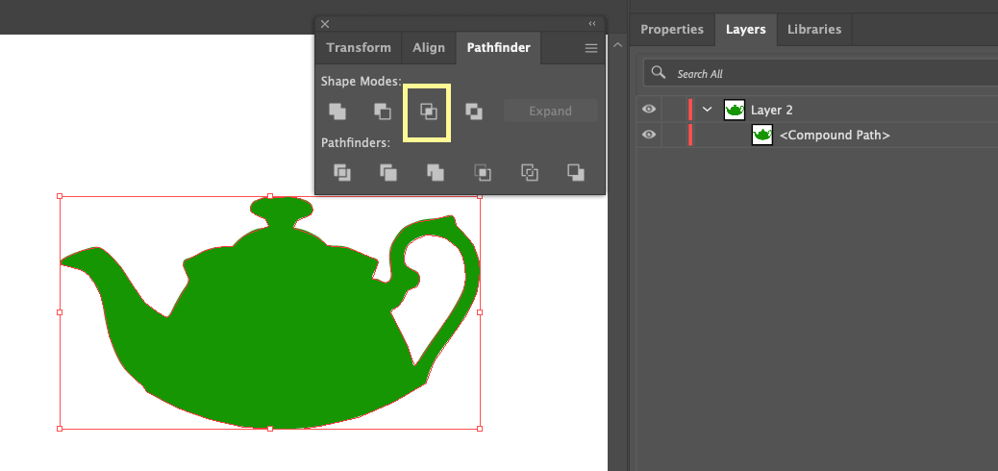The width and height of the screenshot is (998, 471).
Task: Select the Layer 2 row label
Action: tap(771, 110)
